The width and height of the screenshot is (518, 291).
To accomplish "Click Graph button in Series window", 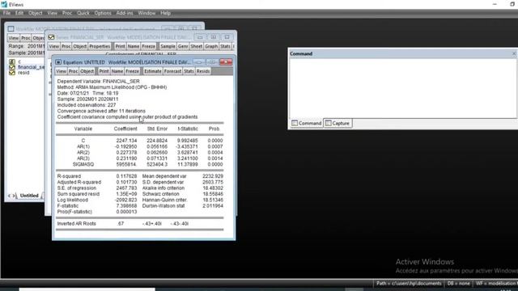I will pos(211,47).
